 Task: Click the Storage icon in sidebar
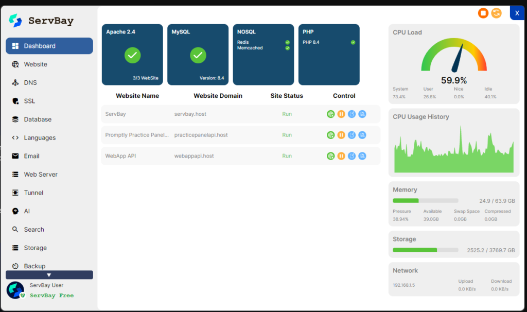(15, 248)
